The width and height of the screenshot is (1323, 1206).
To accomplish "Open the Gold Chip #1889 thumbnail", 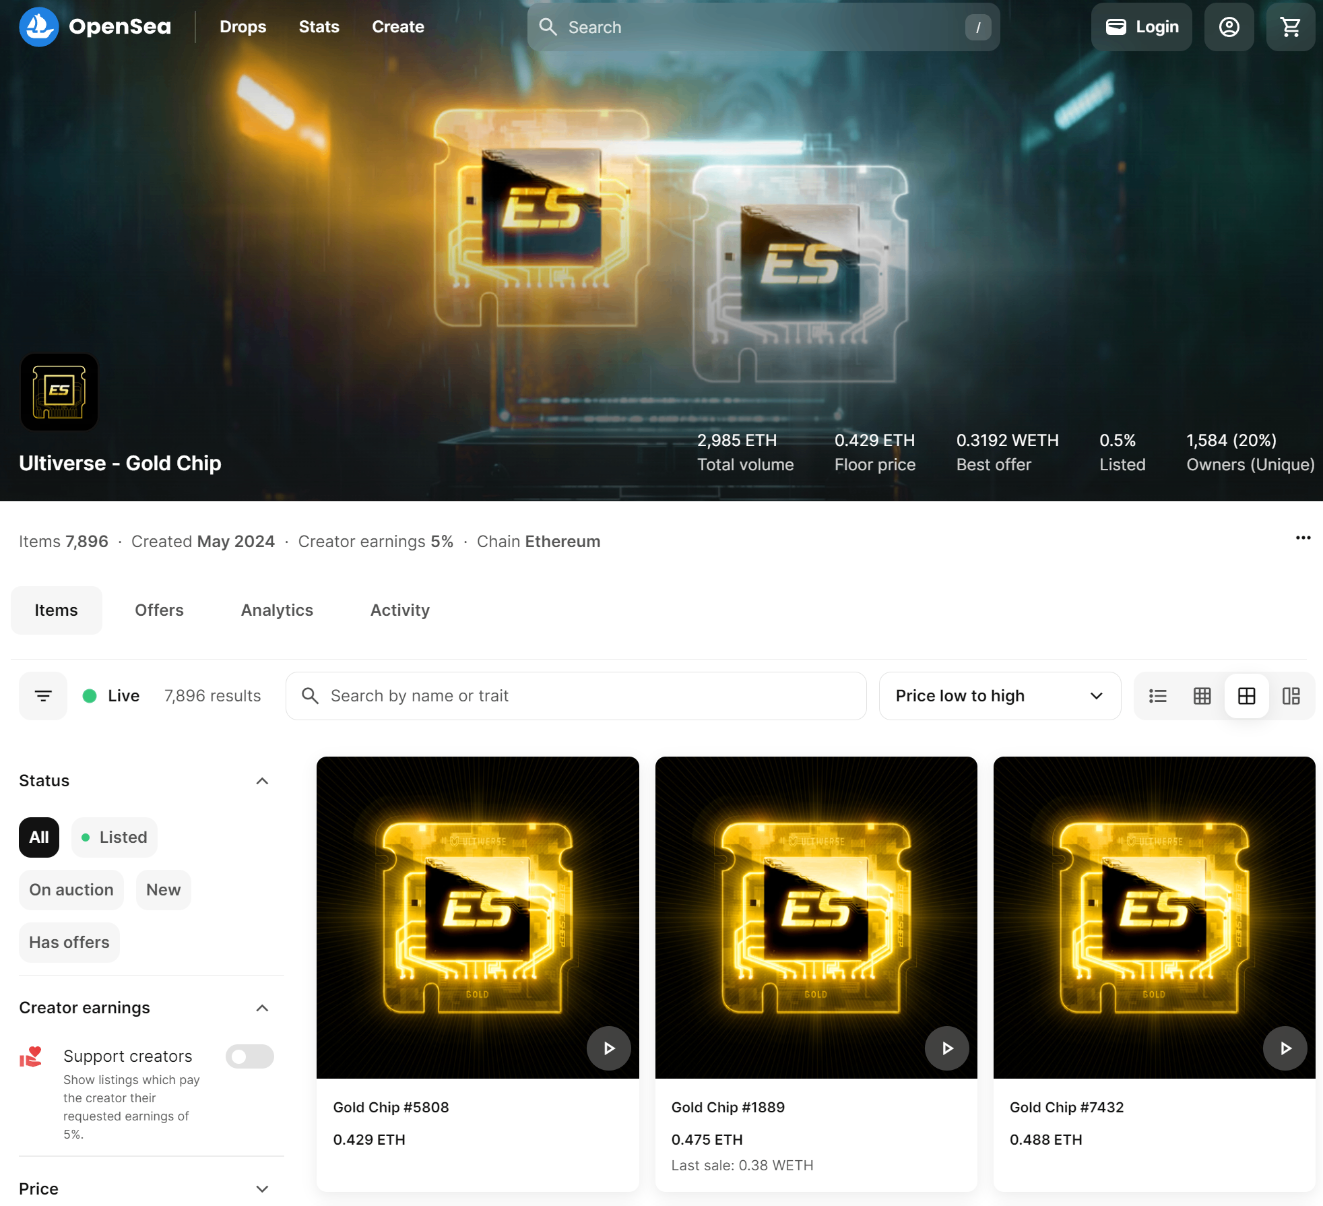I will coord(816,918).
